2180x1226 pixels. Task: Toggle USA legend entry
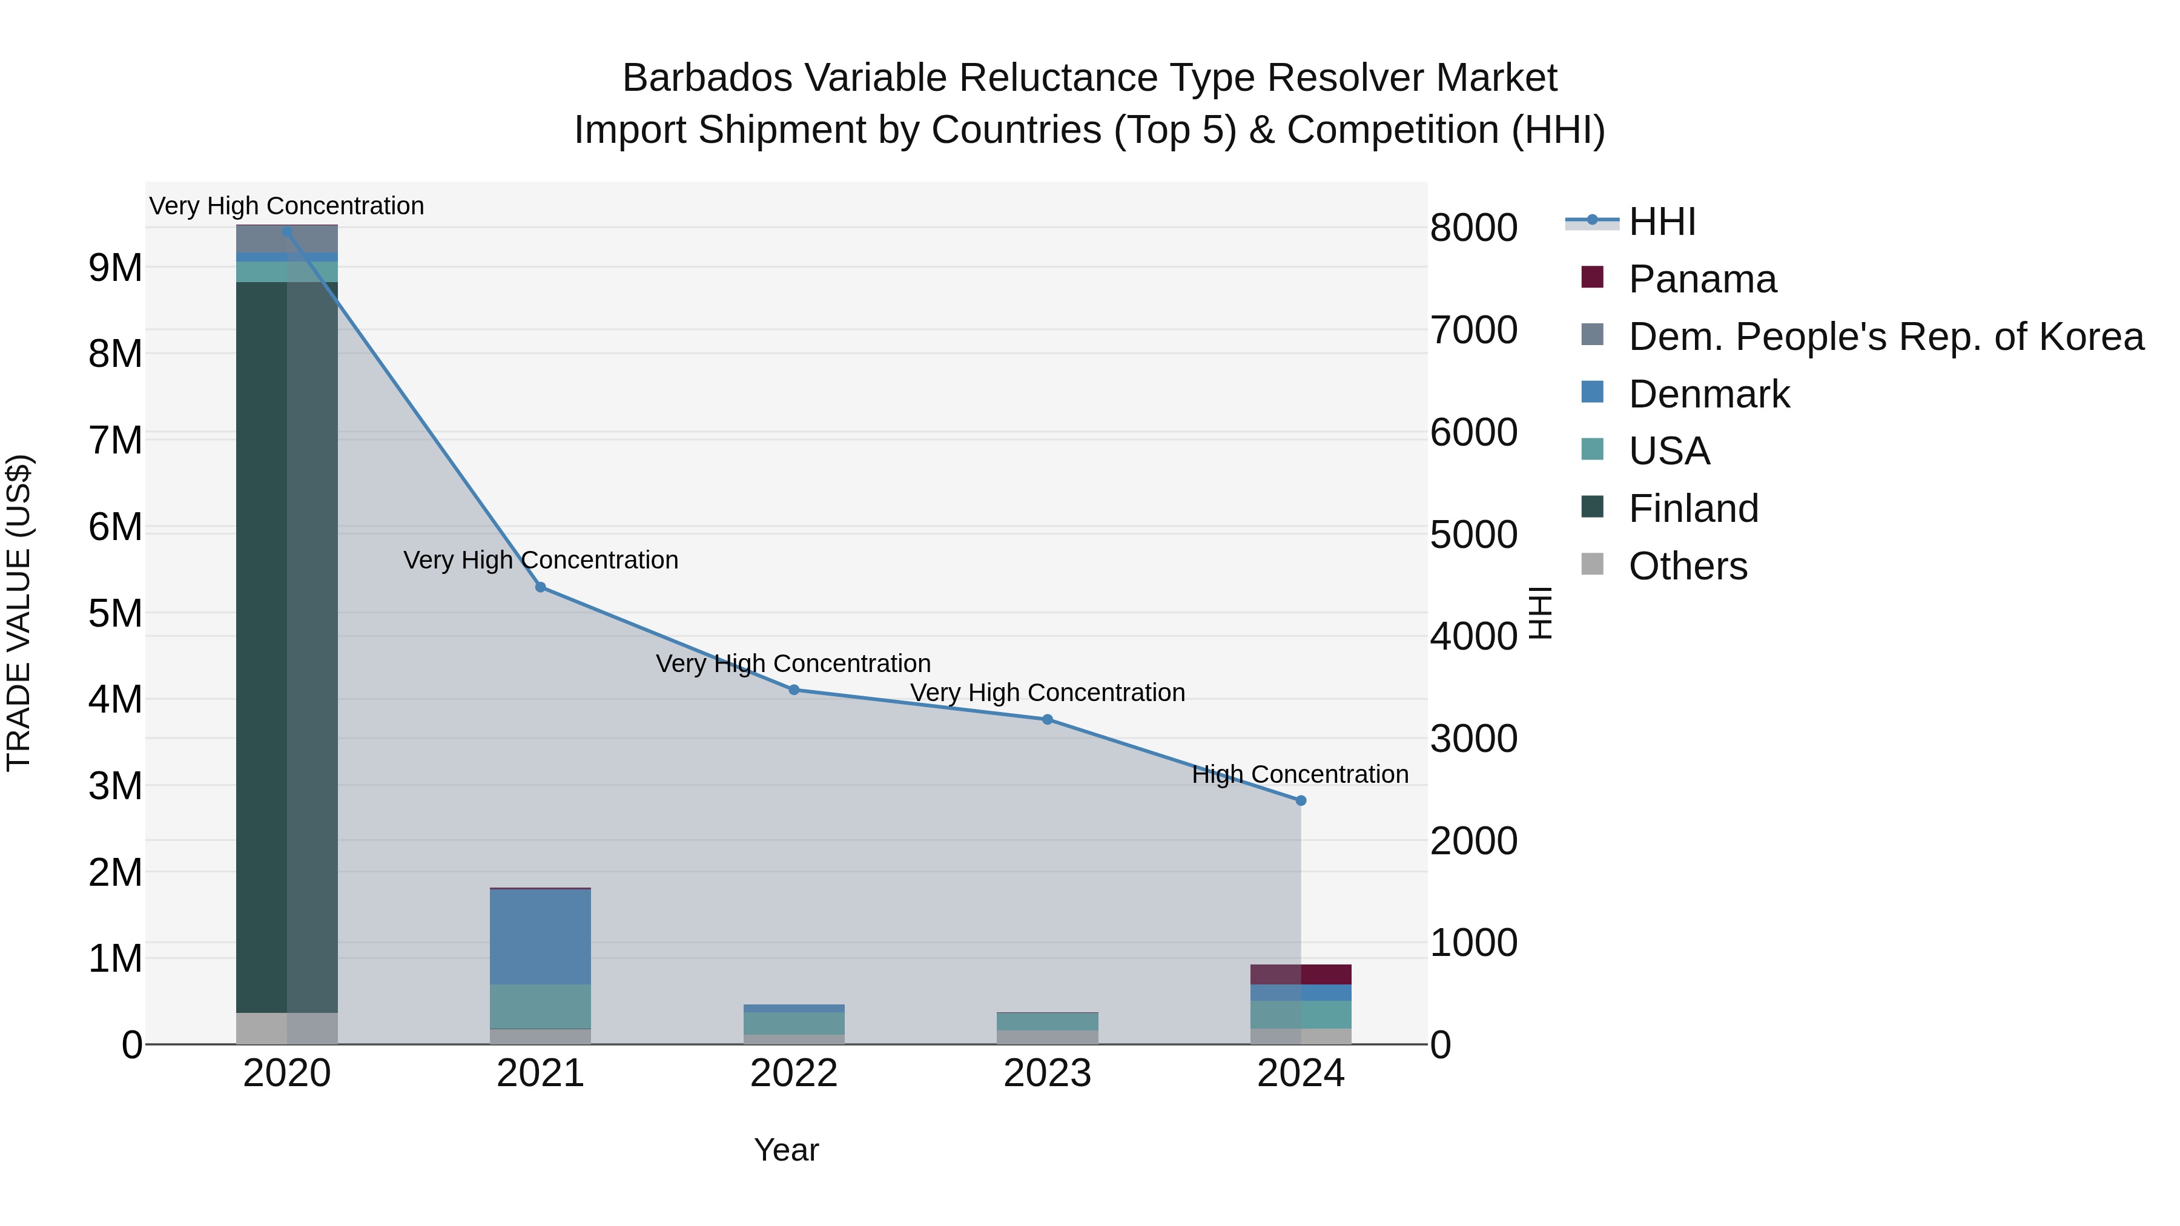pyautogui.click(x=1646, y=451)
